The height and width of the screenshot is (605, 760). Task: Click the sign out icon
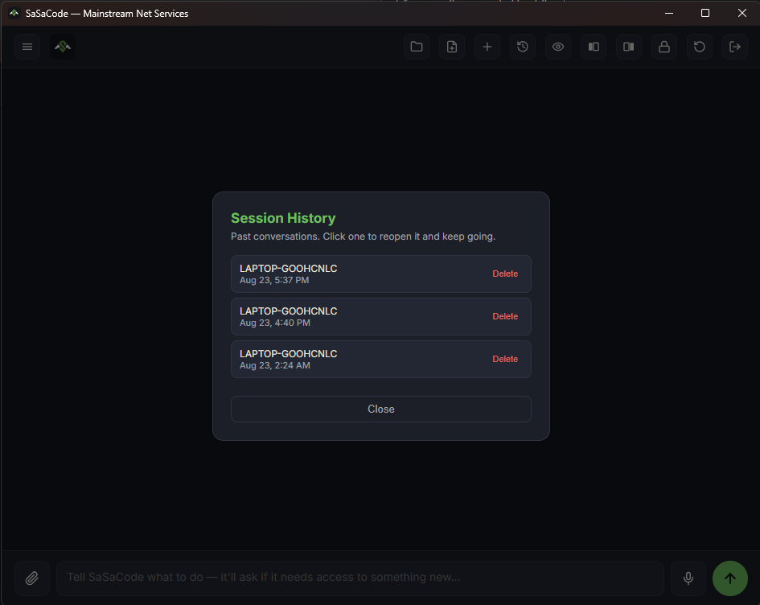[x=735, y=47]
